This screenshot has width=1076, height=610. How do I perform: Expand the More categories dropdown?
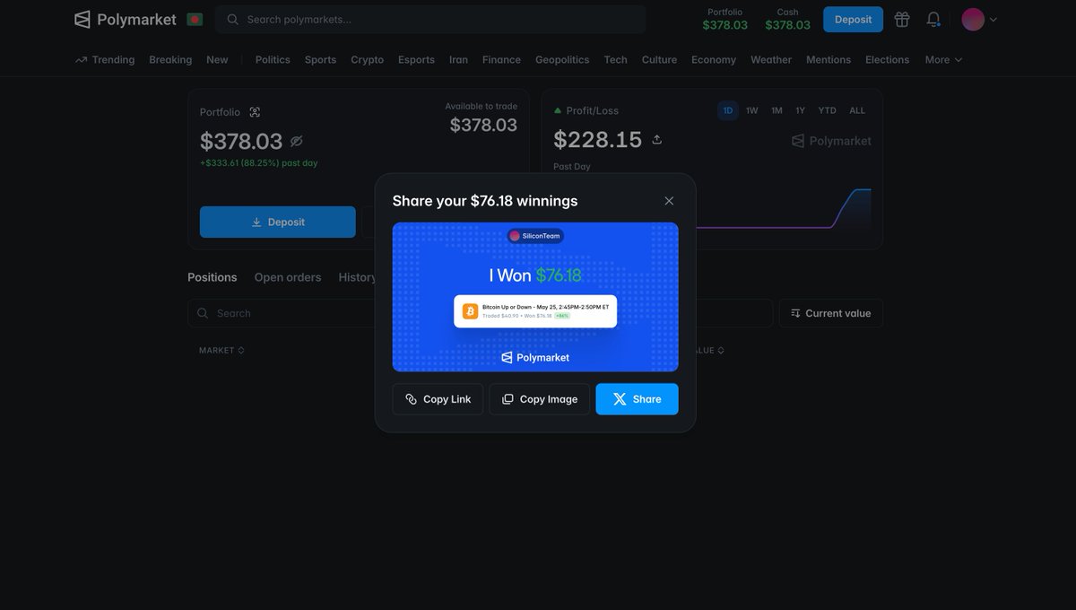click(x=943, y=60)
